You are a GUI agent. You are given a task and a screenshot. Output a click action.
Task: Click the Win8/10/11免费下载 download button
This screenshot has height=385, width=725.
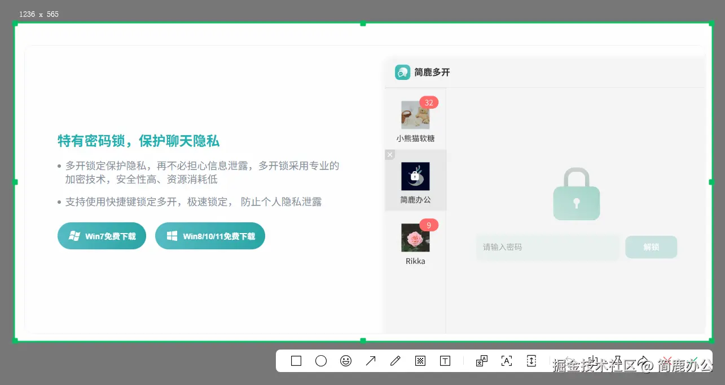point(210,236)
